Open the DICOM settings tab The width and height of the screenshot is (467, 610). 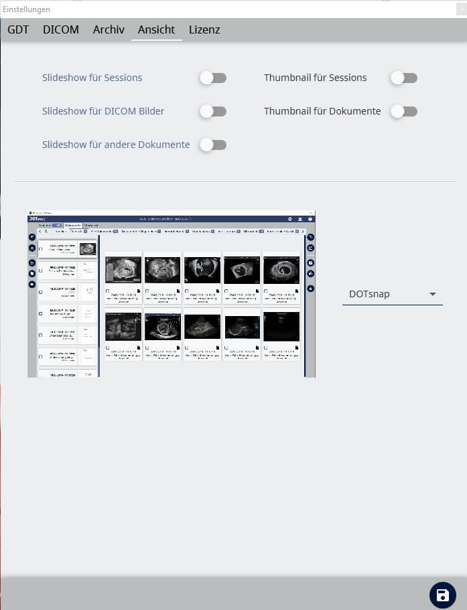pyautogui.click(x=61, y=29)
